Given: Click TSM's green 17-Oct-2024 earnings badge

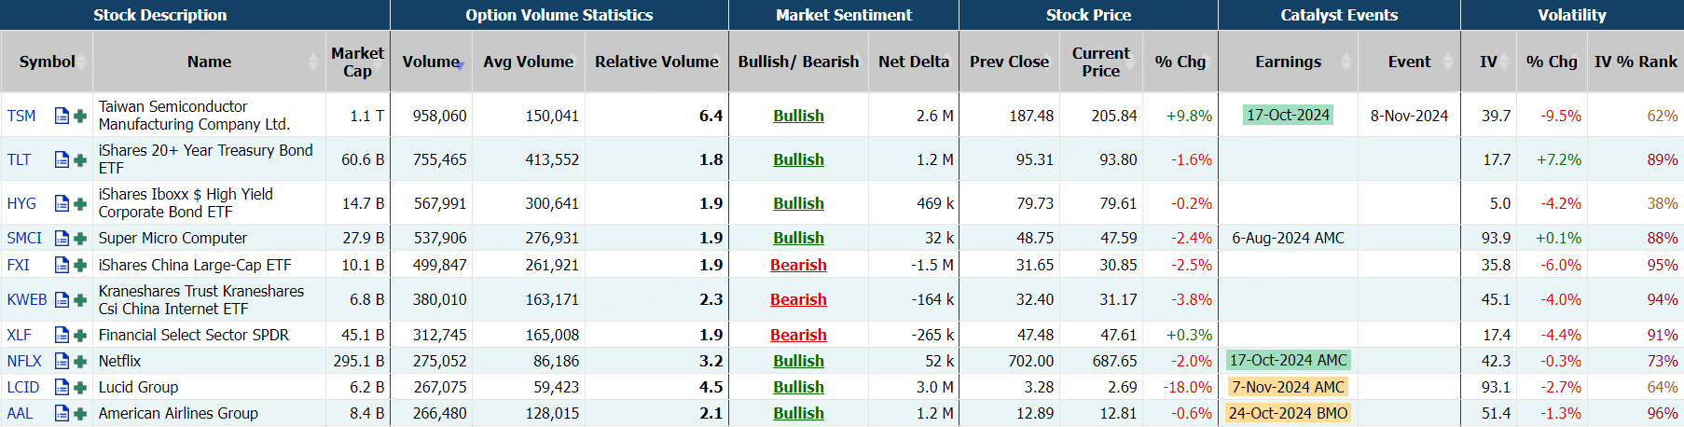Looking at the screenshot, I should point(1288,116).
